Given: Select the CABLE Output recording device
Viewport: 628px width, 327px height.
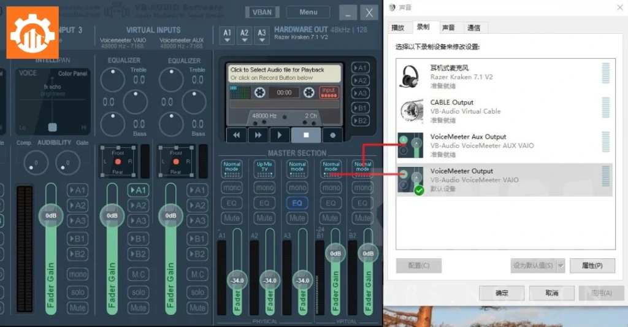Looking at the screenshot, I should [x=505, y=111].
